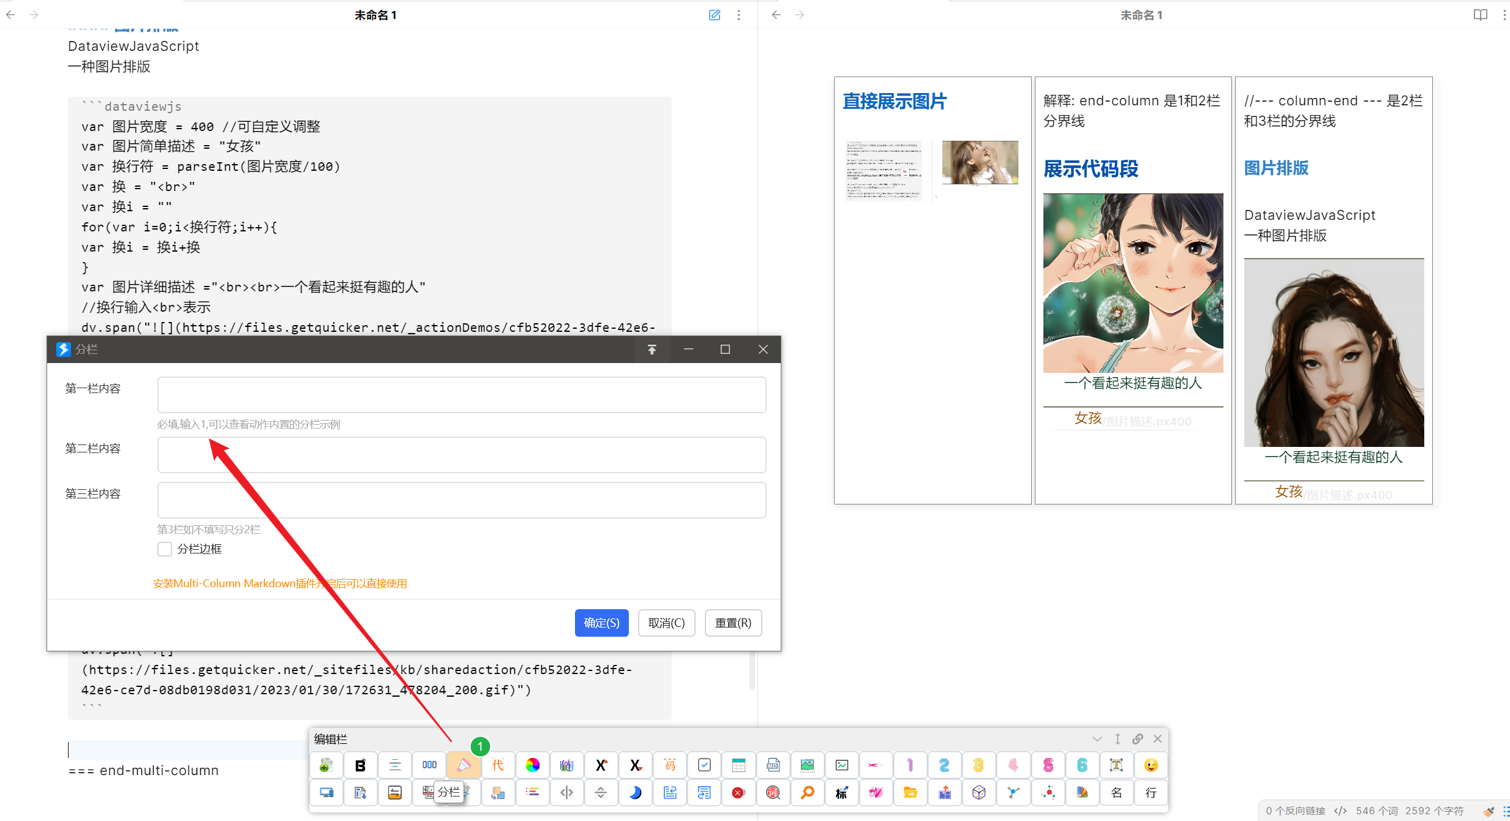
Task: Apply heading level 6 with teal 6 icon
Action: 1083,765
